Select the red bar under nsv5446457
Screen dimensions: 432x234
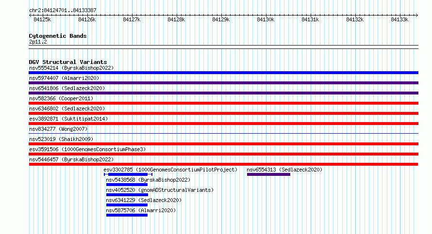(x=223, y=164)
